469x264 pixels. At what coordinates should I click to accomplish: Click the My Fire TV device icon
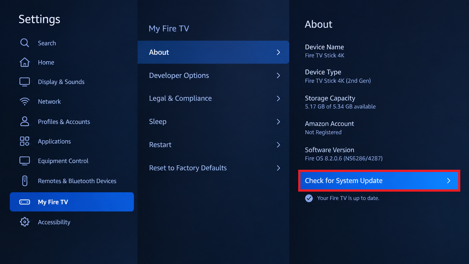coord(25,202)
